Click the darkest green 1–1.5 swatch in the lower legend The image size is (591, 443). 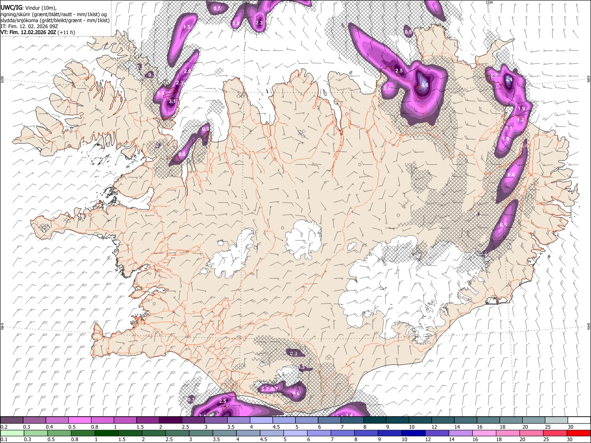pyautogui.click(x=106, y=433)
